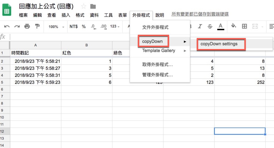This screenshot has height=148, width=274.
Task: Open the Google Sheets home icon
Action: (x=7, y=10)
